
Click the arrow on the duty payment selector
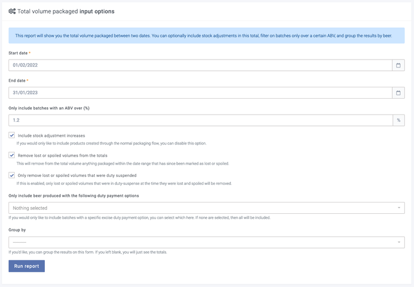click(x=399, y=208)
